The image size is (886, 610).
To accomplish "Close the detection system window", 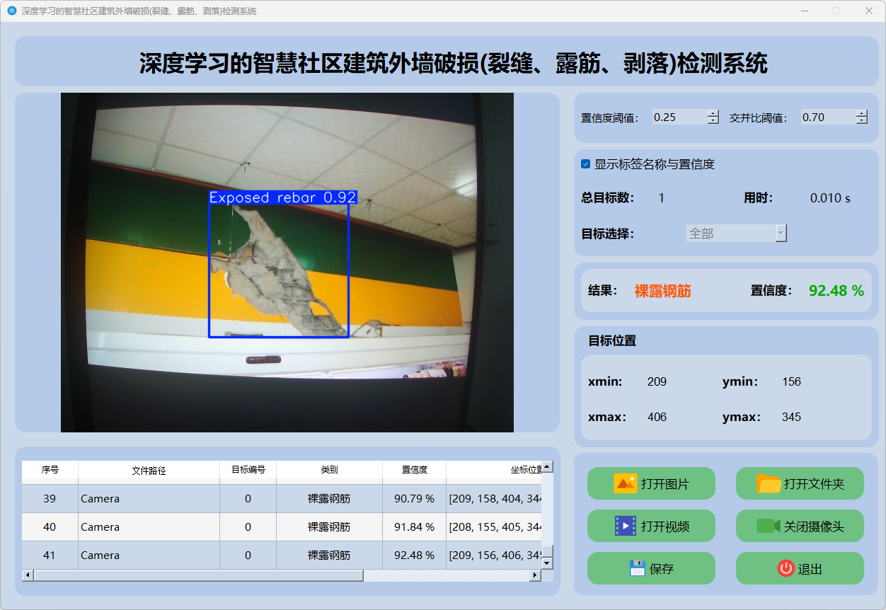I will pyautogui.click(x=869, y=11).
